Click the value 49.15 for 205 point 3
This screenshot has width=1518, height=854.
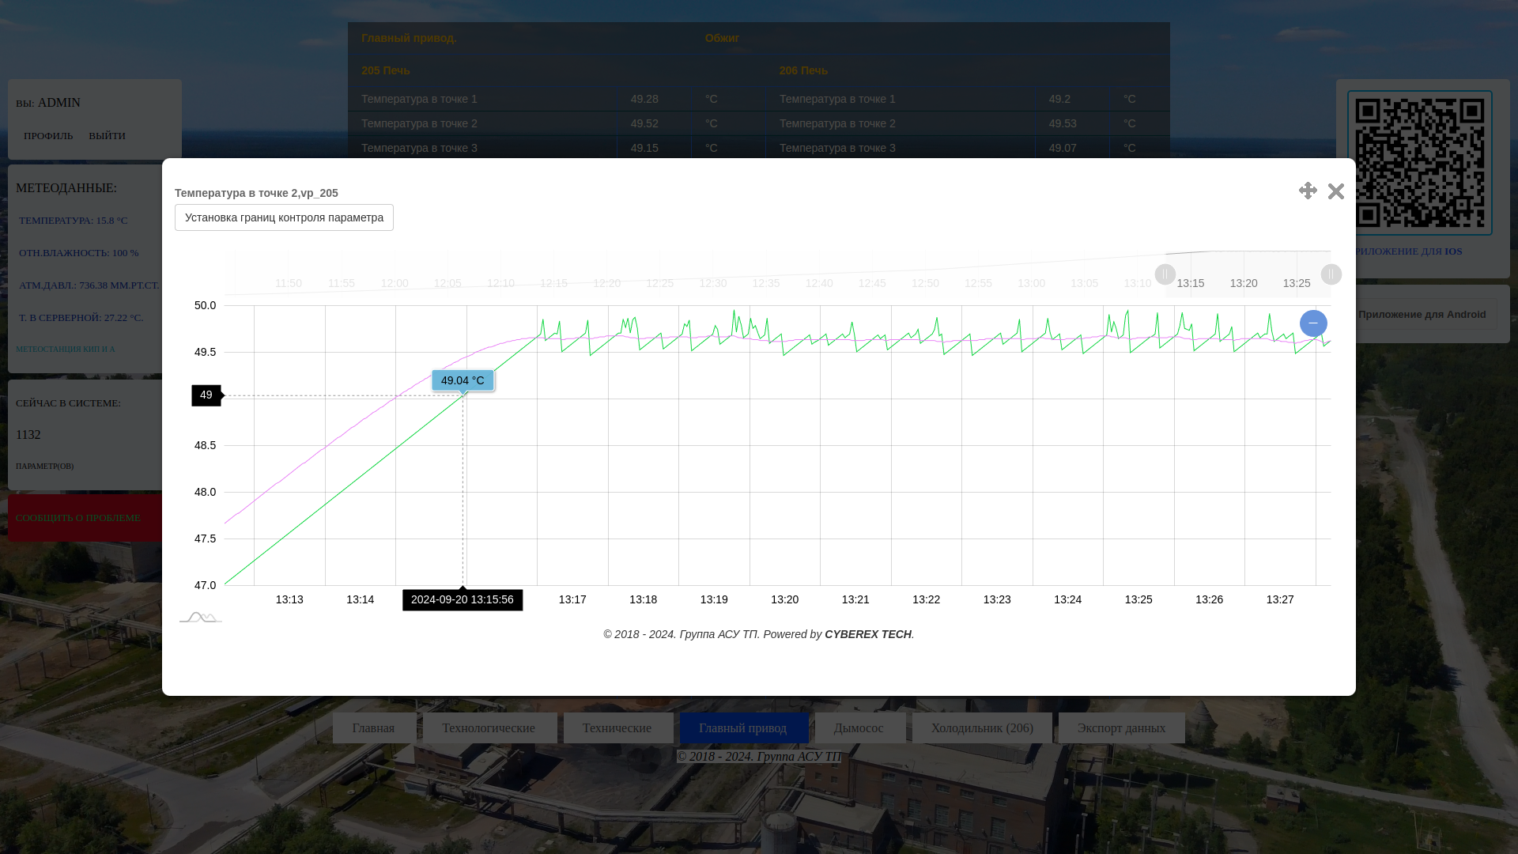[x=644, y=148]
